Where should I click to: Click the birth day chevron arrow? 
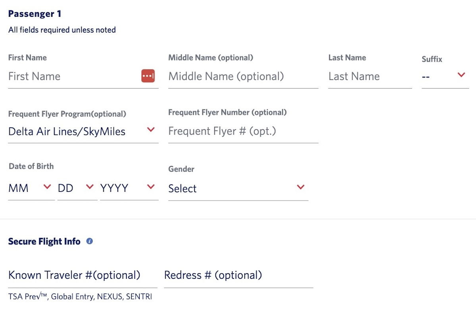pos(90,187)
